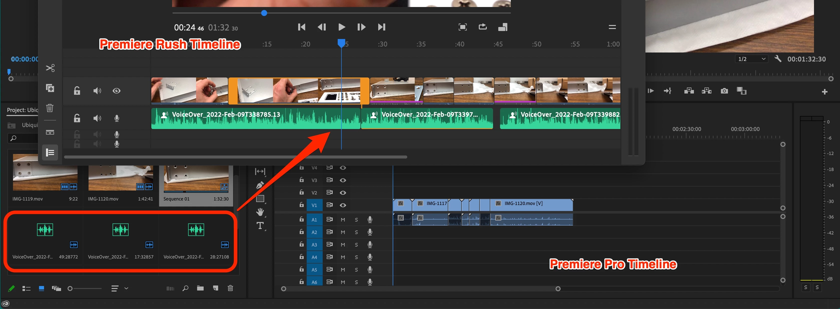The image size is (840, 309).
Task: Click the trash delete icon in Rush sidebar
Action: click(50, 108)
